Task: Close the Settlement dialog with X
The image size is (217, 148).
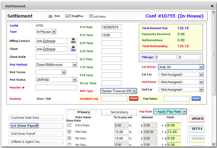Action: [212, 6]
